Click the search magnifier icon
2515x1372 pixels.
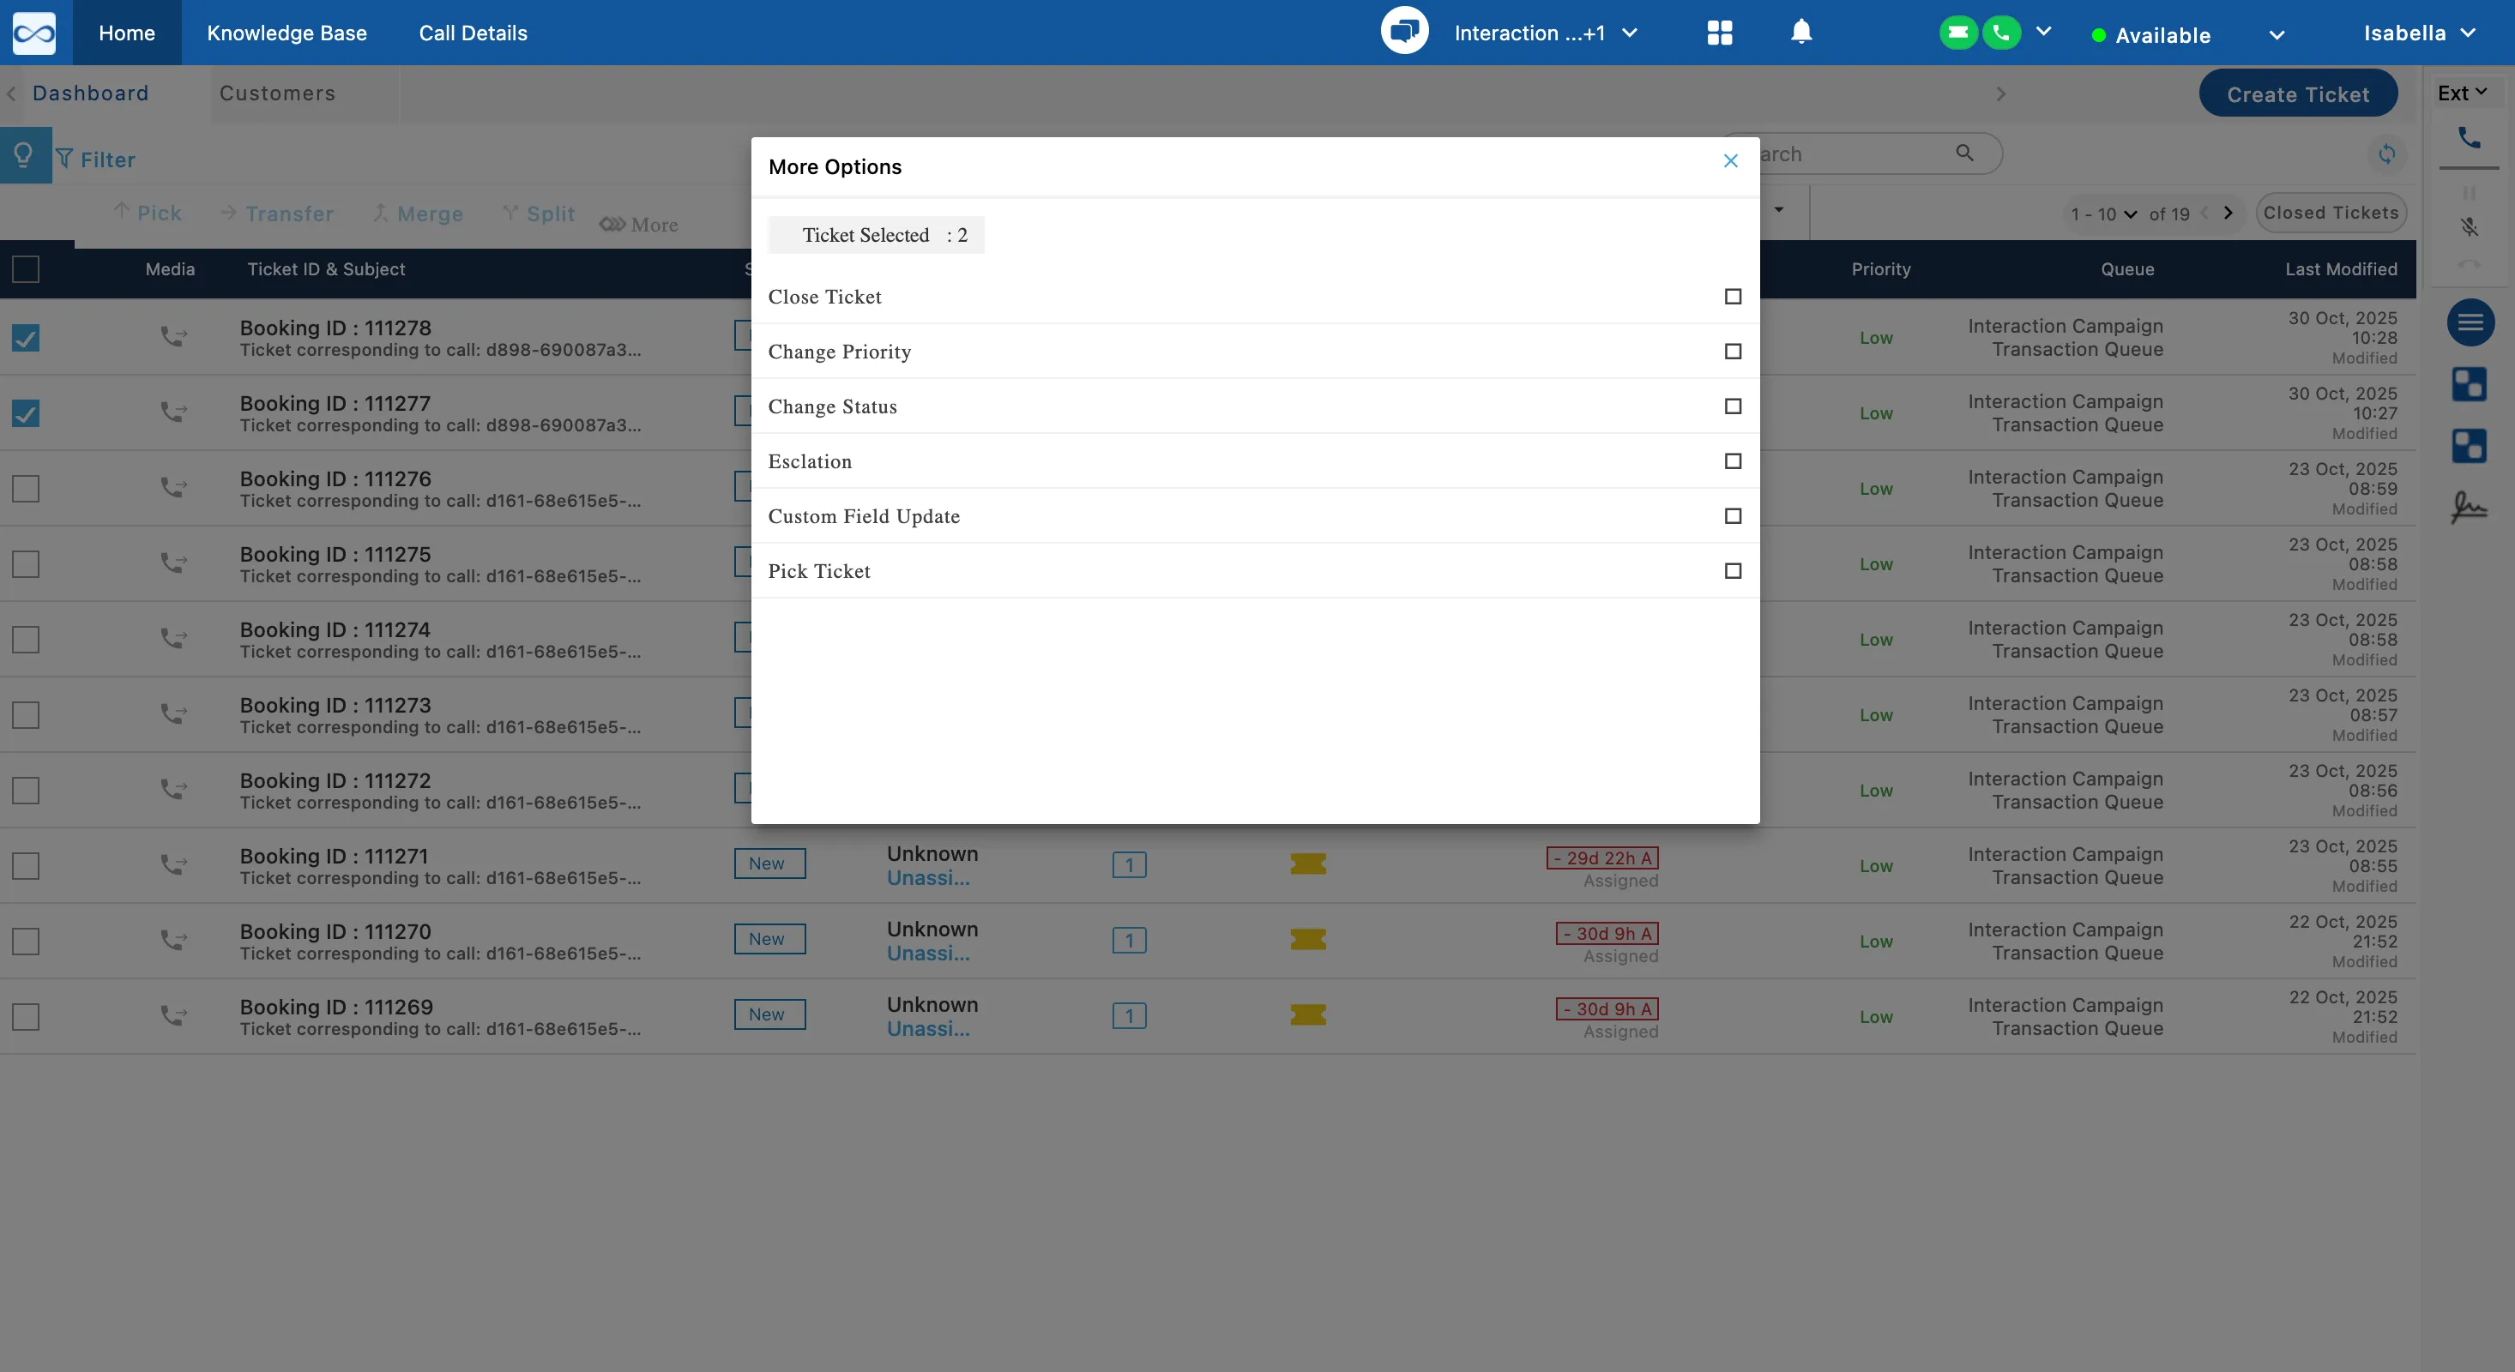pos(1964,153)
